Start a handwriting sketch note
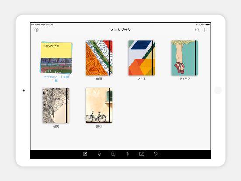241x181 pixels. coord(156,154)
